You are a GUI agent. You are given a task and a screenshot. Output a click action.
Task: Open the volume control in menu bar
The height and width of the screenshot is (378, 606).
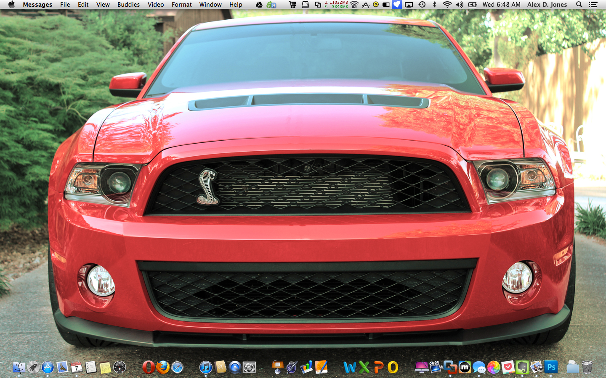point(460,5)
